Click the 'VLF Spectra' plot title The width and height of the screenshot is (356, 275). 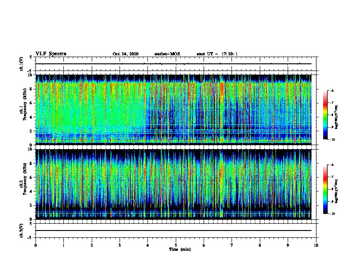click(x=51, y=53)
